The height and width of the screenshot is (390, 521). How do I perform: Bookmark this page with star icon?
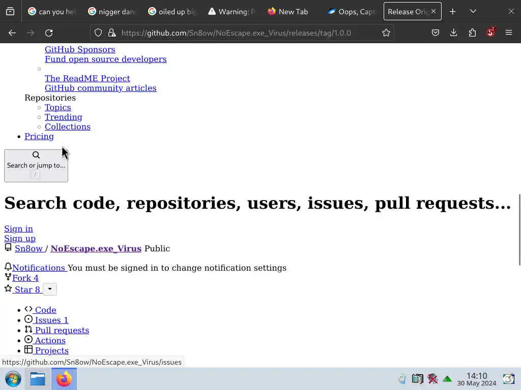tap(386, 33)
